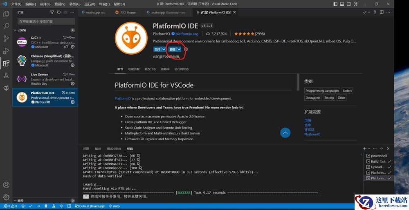
Task: Open the 终端(T) menu
Action: (x=104, y=4)
